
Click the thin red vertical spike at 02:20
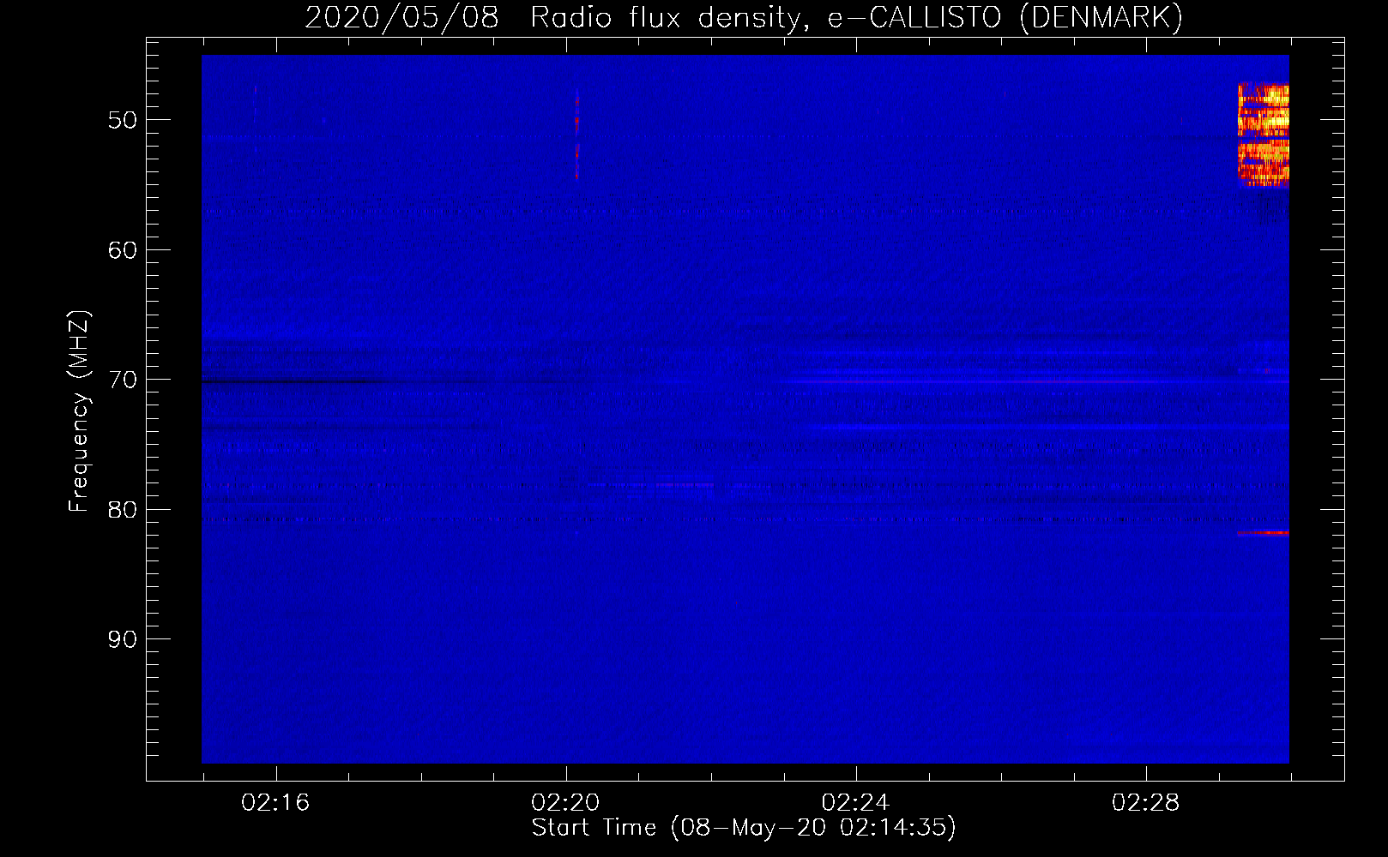pos(576,134)
